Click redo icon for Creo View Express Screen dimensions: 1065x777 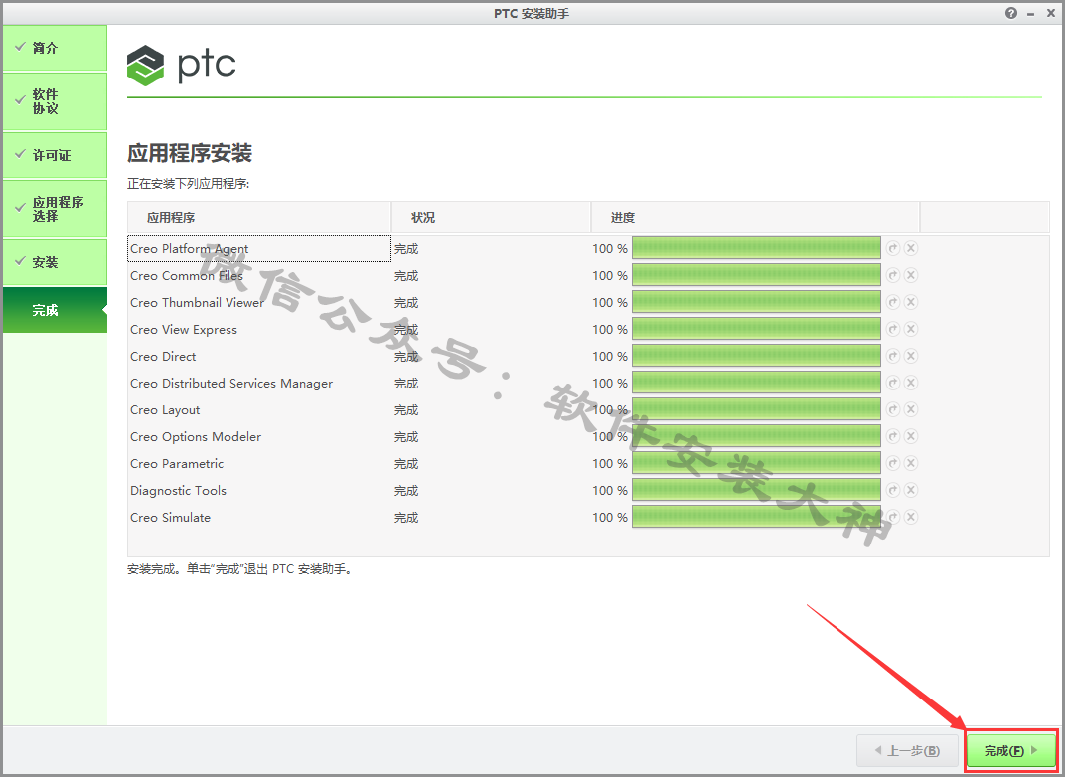893,329
